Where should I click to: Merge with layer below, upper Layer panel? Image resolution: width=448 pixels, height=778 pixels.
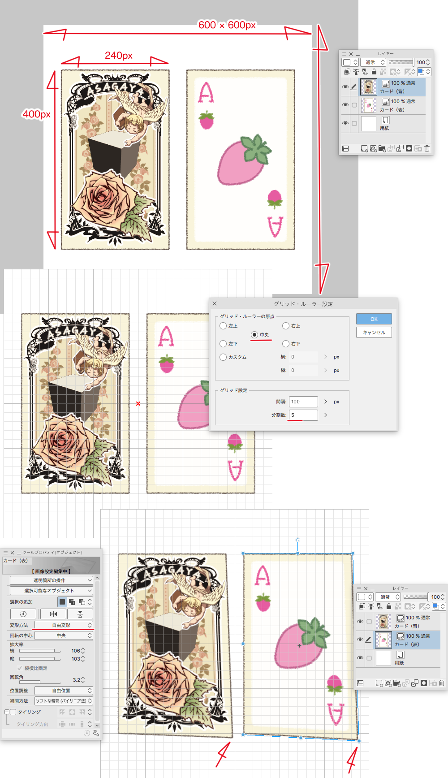(x=400, y=148)
